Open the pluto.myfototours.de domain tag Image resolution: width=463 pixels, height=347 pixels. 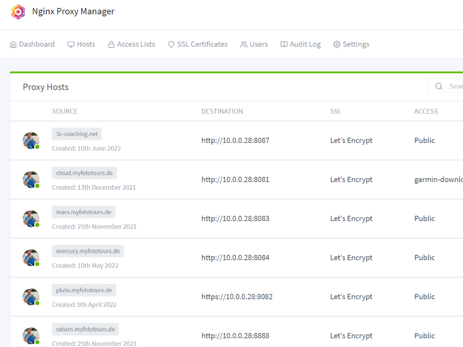click(x=84, y=290)
